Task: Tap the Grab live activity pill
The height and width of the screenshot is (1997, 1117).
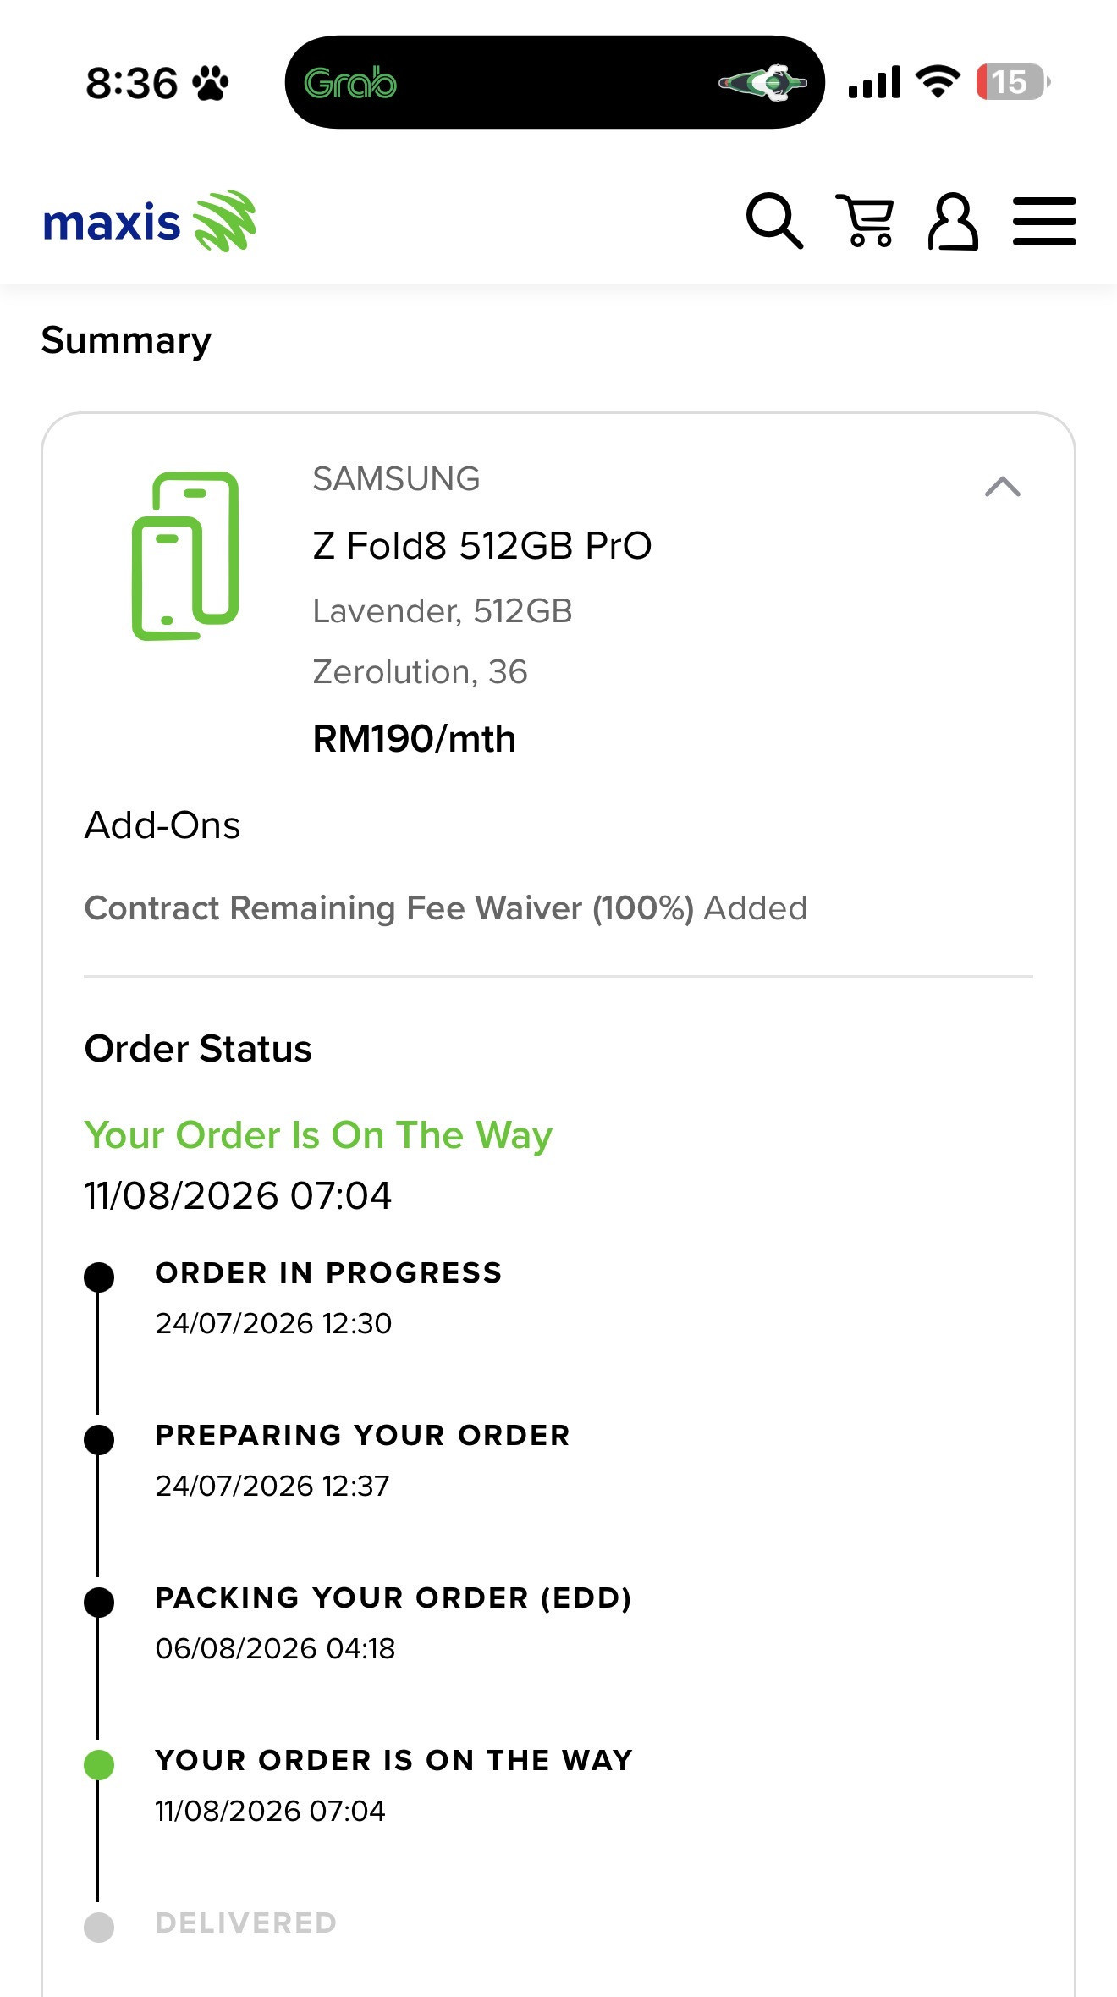Action: point(554,82)
